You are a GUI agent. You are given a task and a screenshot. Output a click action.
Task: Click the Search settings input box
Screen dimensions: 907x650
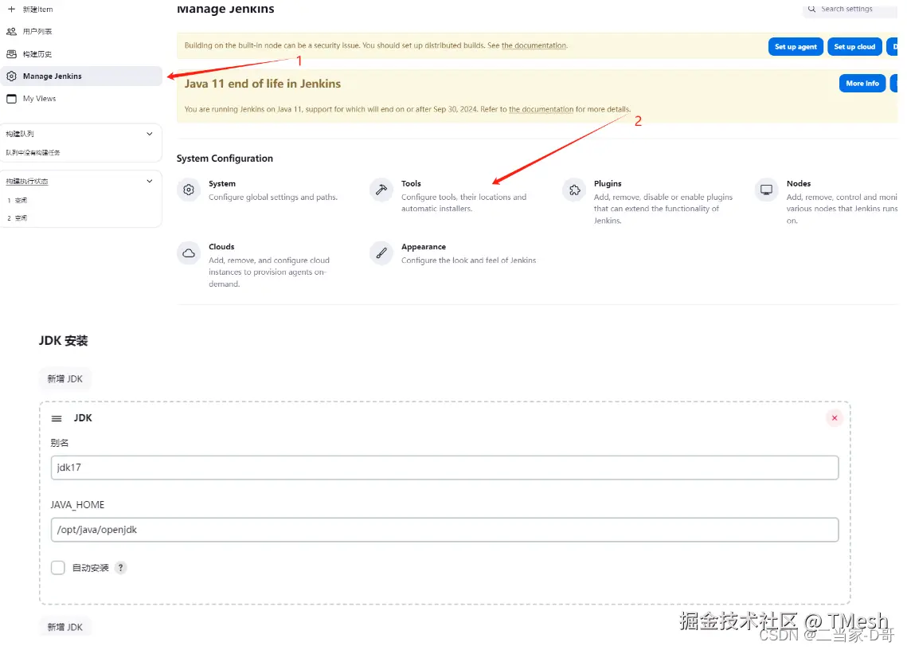pyautogui.click(x=850, y=9)
